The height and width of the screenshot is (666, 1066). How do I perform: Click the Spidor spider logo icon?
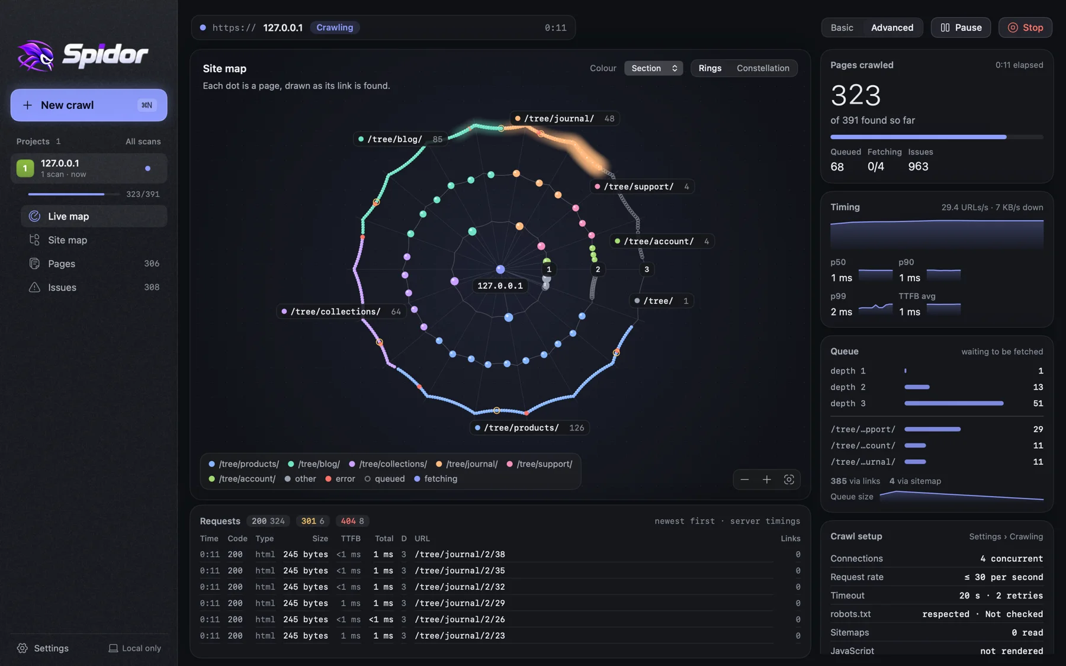(36, 56)
